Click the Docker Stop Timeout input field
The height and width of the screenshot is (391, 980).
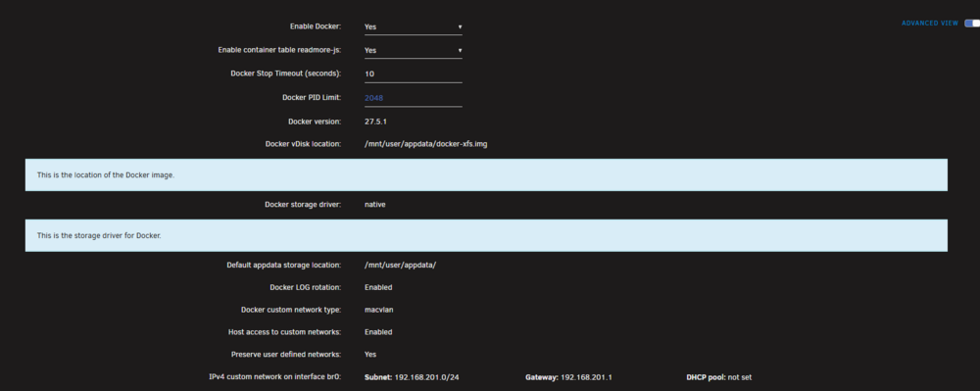(414, 73)
